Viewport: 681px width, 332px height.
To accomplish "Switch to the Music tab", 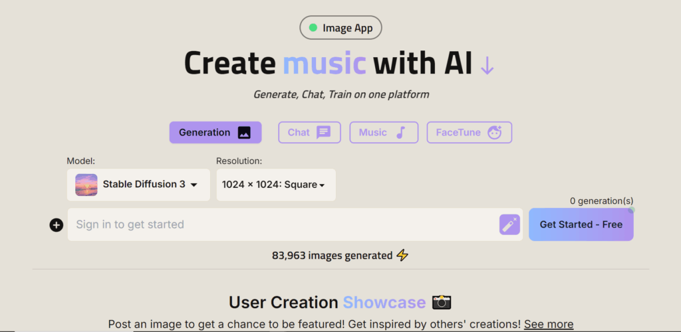I will coord(384,132).
